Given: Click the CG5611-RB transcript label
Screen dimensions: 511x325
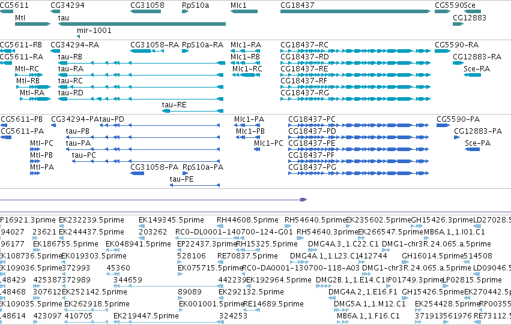Looking at the screenshot, I should pos(21,44).
